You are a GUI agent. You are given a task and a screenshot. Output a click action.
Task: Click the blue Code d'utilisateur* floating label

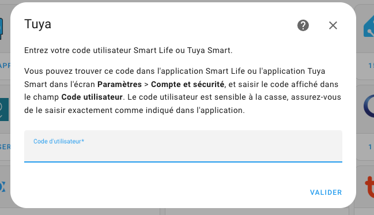[59, 141]
